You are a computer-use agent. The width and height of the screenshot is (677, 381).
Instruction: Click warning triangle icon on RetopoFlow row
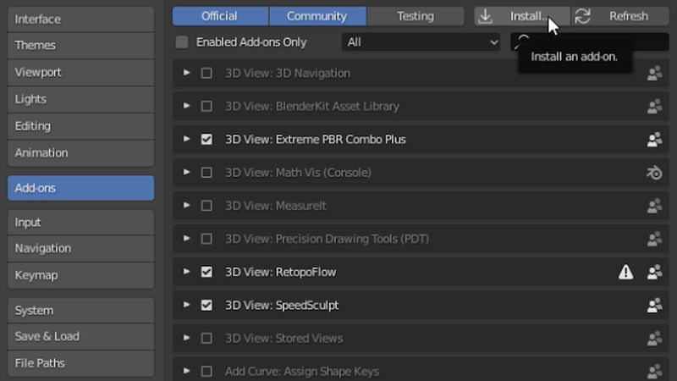point(625,272)
